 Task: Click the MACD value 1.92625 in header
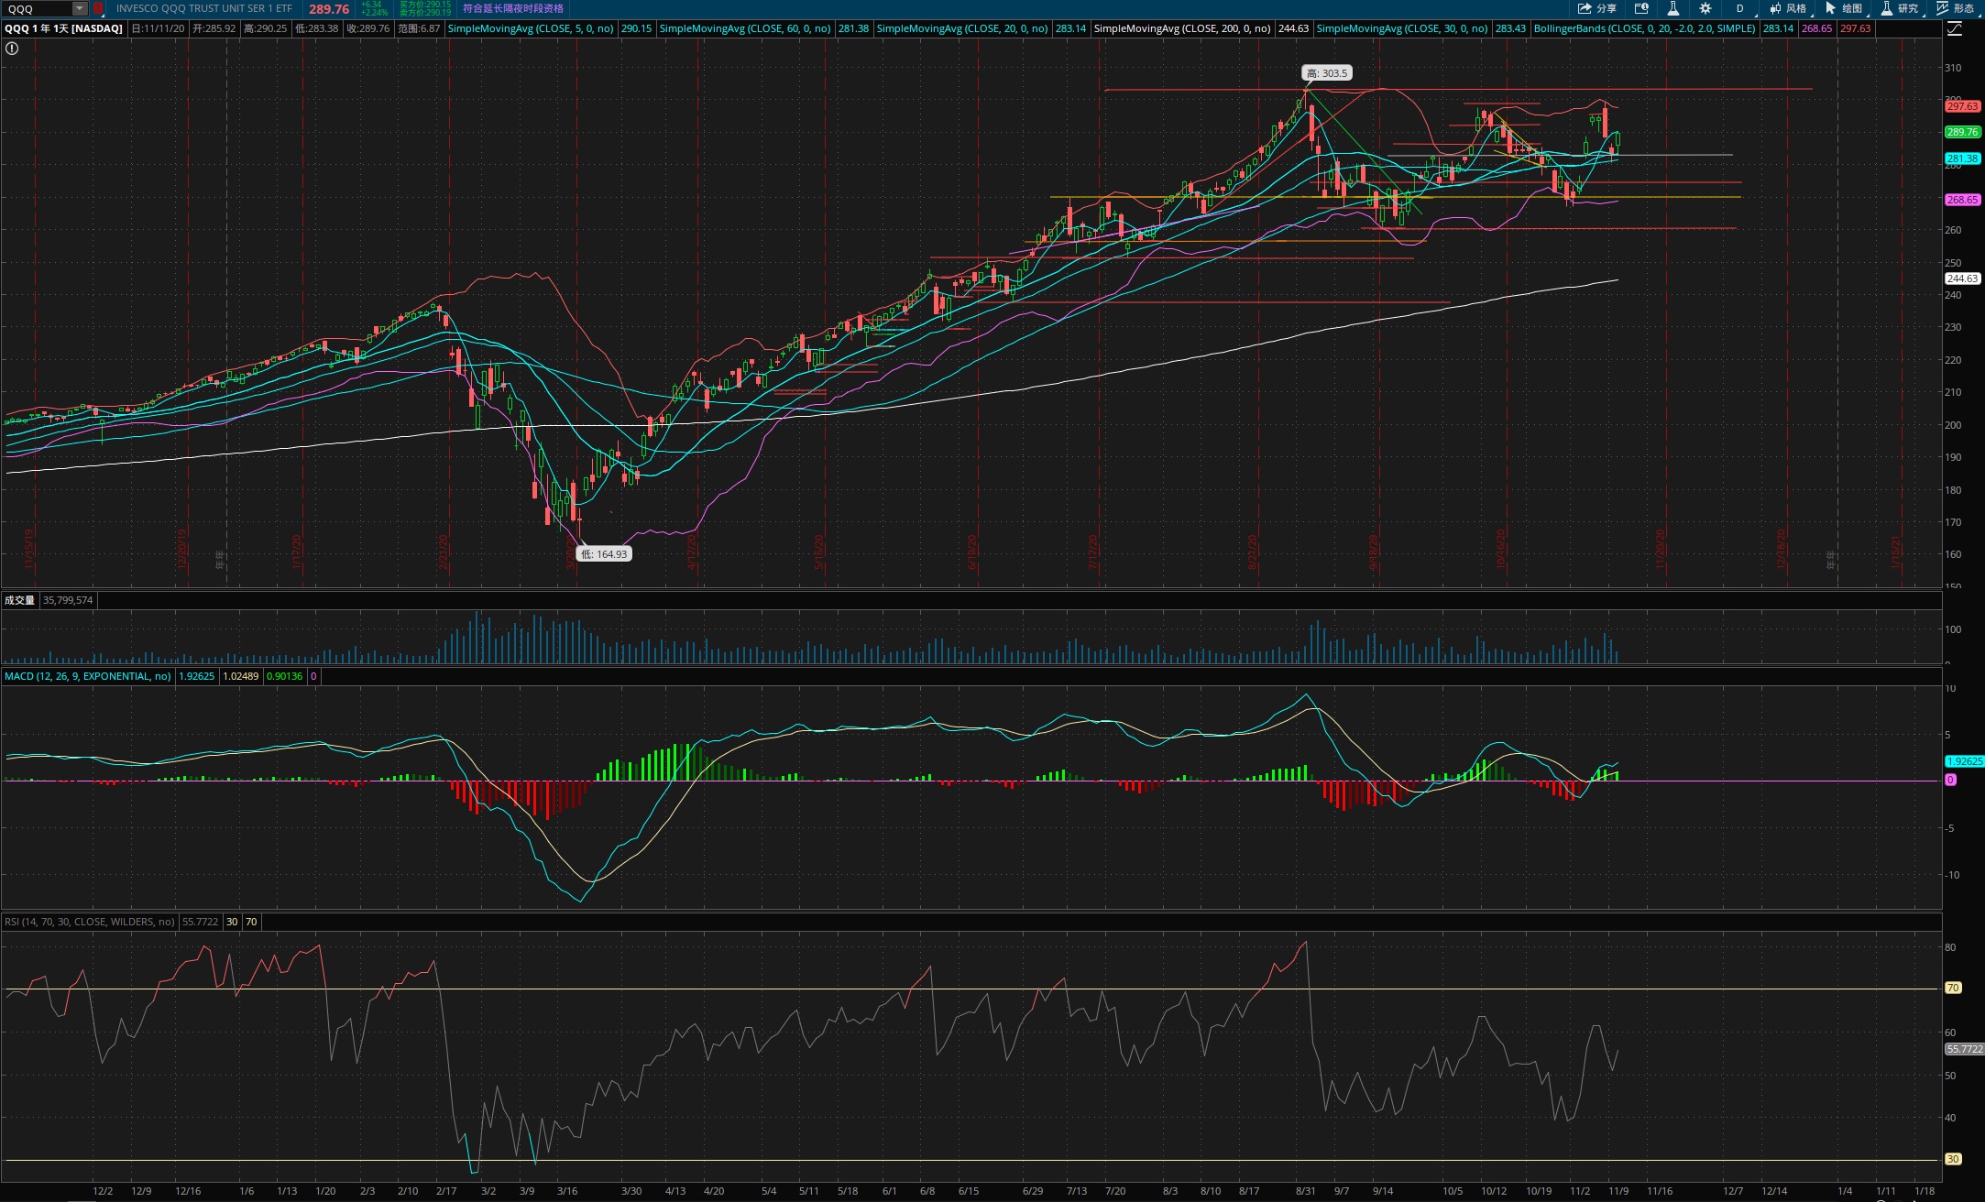[x=196, y=676]
